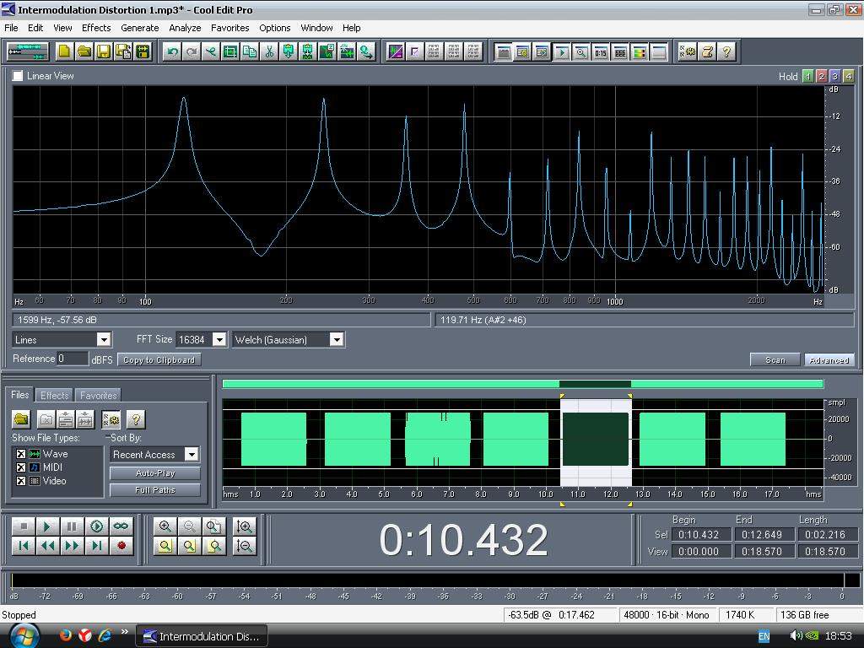Screen dimensions: 864x648
Task: Open a file using the toolbar folder icon
Action: click(x=84, y=51)
